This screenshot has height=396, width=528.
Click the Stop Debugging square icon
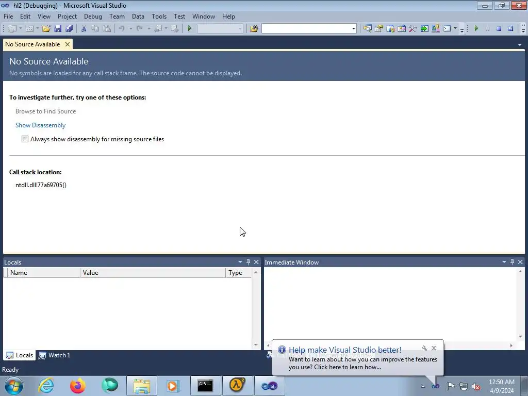click(x=499, y=29)
